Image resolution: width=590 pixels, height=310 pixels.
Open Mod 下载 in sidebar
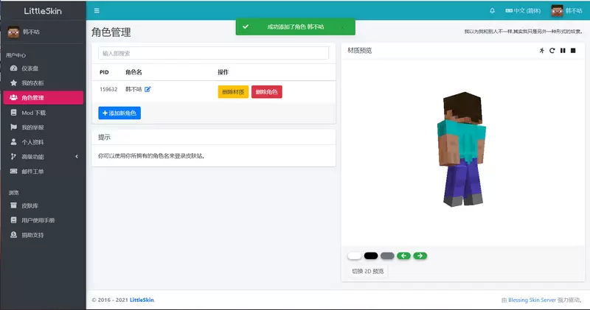point(44,113)
